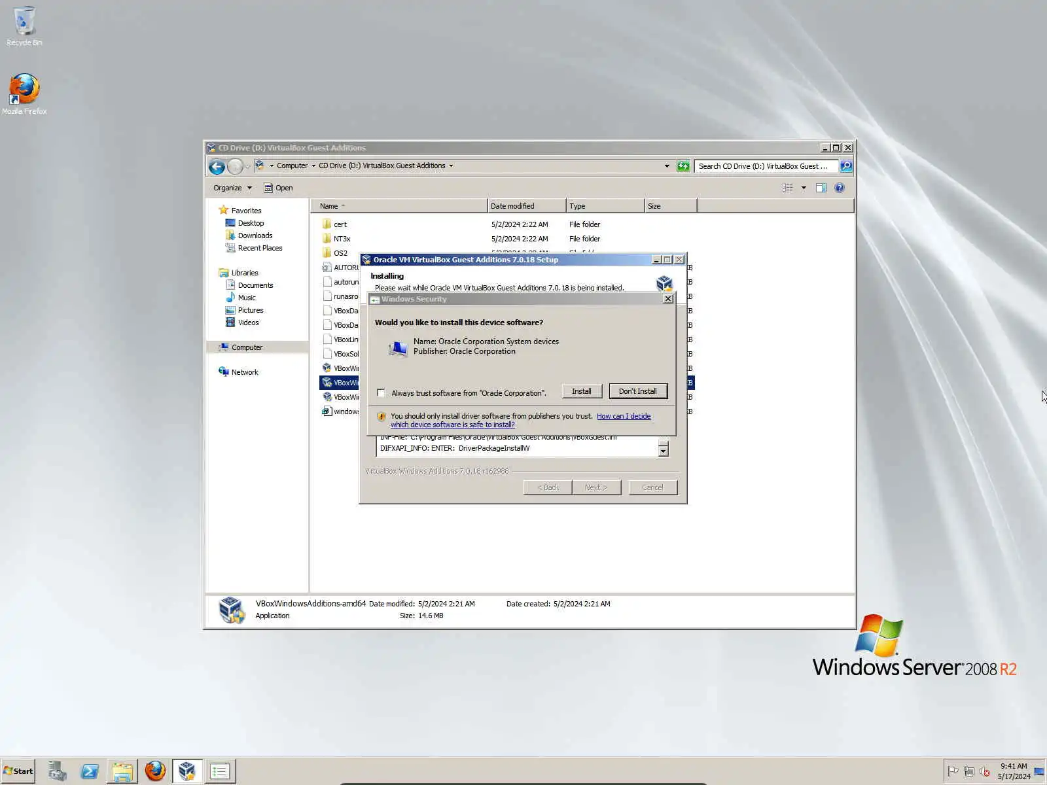The image size is (1047, 785).
Task: Open Downloads in Favorites
Action: pyautogui.click(x=255, y=235)
